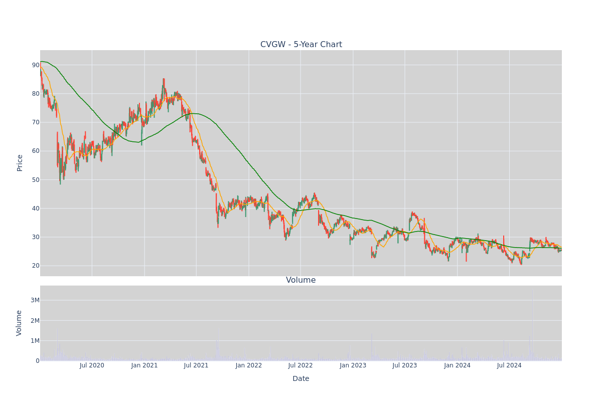Select the '0' volume tick label
This screenshot has width=602, height=401.
(38, 361)
